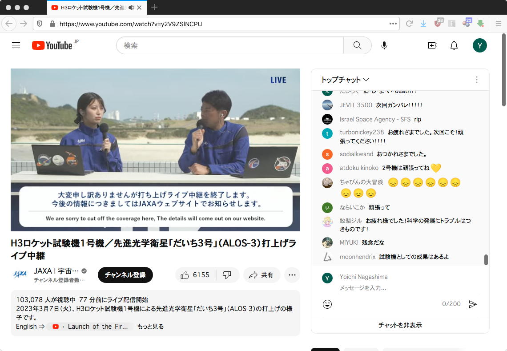Open the JAXA channel name link

56,271
